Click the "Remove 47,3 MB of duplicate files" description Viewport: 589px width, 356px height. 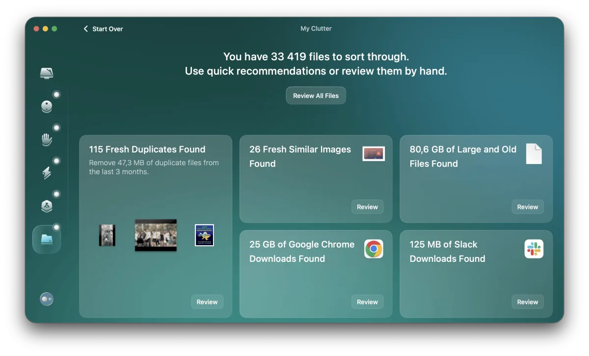pyautogui.click(x=154, y=167)
